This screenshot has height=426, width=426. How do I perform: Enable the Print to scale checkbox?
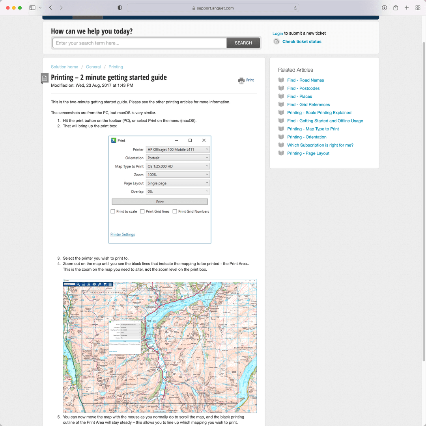tap(113, 212)
